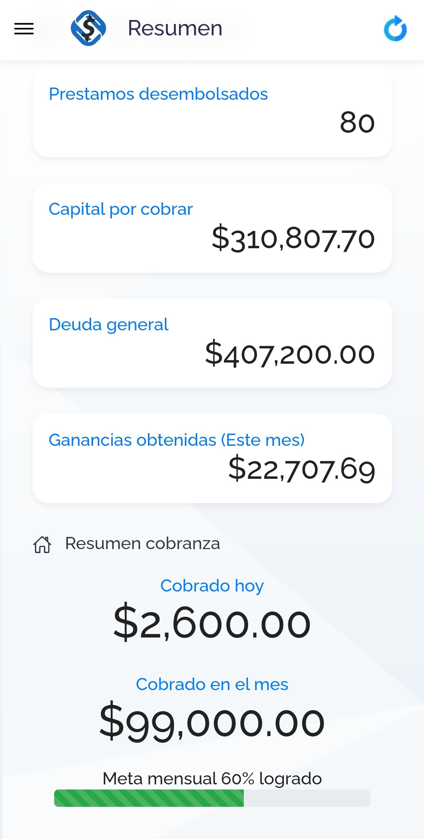Select the Capital por cobrar label
The height and width of the screenshot is (839, 424).
[x=121, y=209]
